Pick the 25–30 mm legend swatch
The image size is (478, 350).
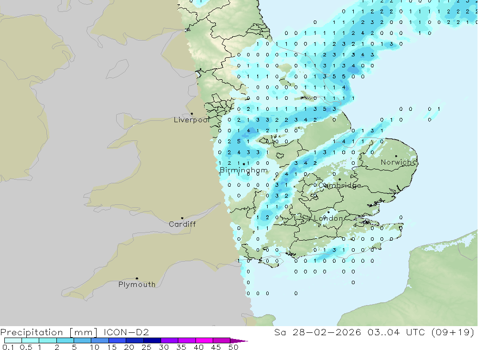[x=152, y=340]
